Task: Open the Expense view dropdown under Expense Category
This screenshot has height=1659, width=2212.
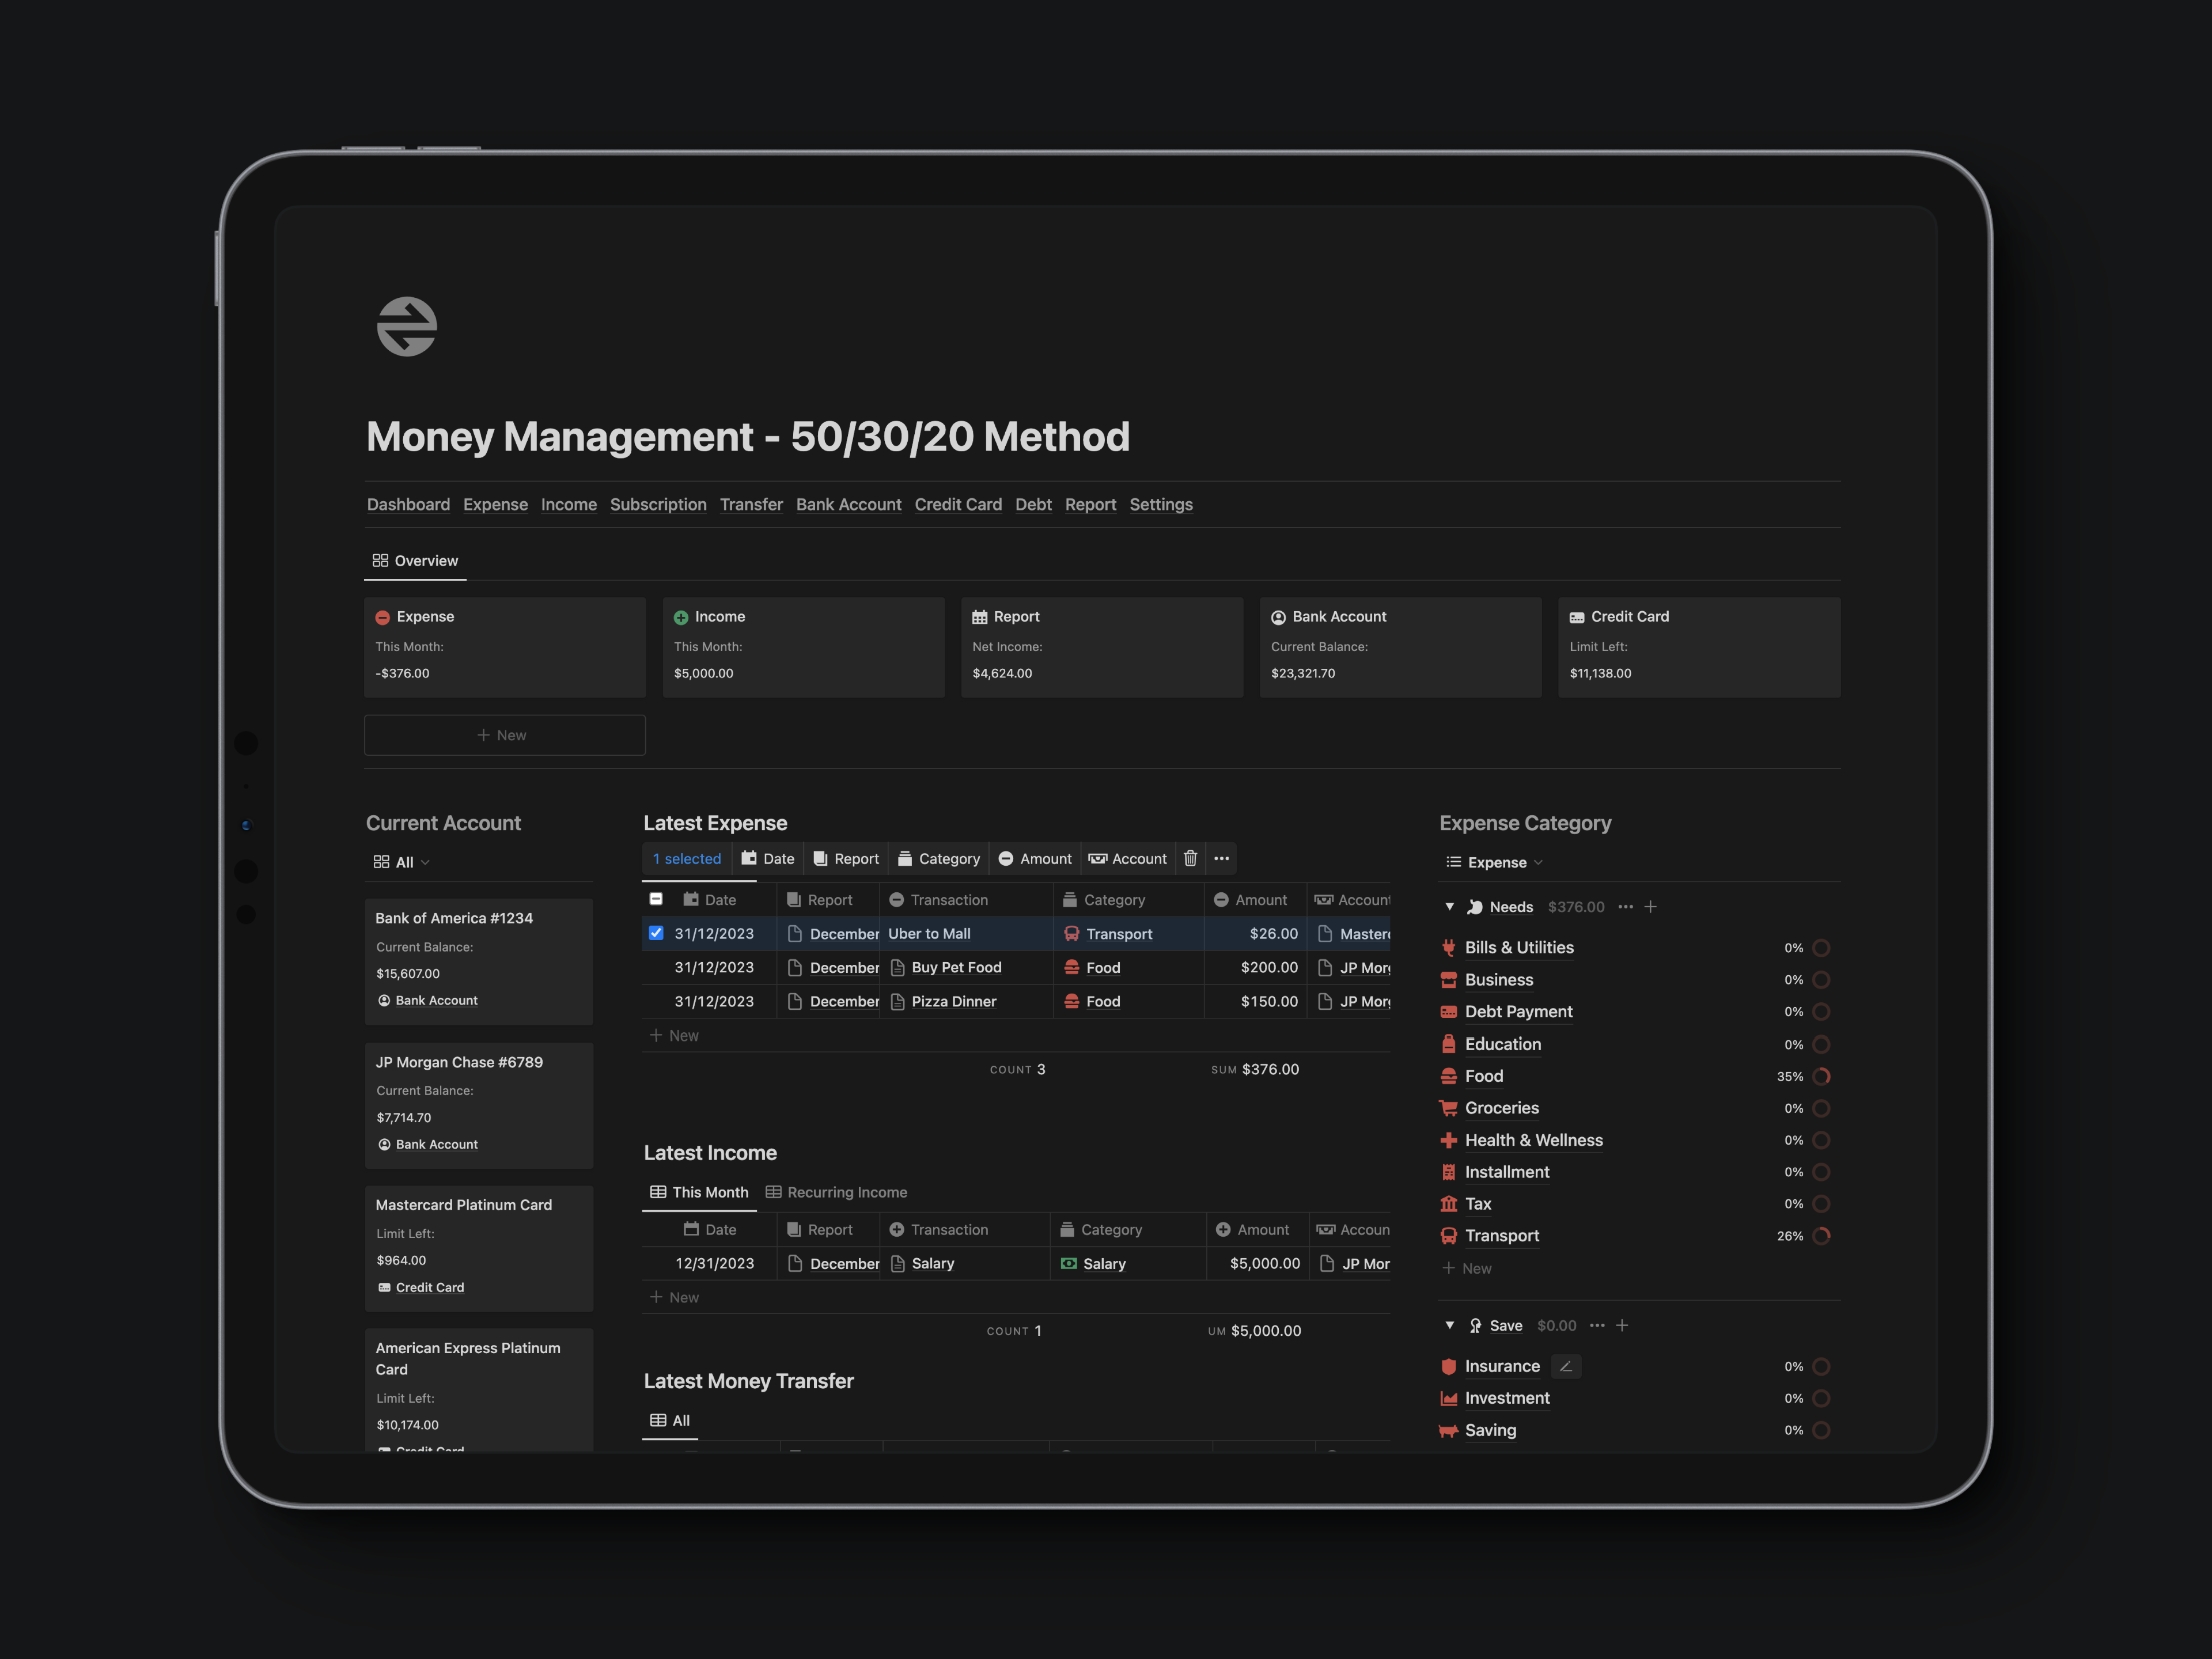Action: click(x=1494, y=862)
